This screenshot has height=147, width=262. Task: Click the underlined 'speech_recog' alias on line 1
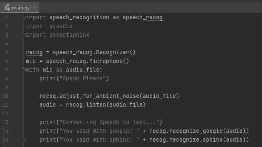[142, 18]
